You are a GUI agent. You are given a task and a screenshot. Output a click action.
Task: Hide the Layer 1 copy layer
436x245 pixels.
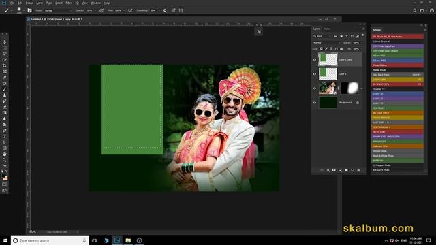coord(315,59)
